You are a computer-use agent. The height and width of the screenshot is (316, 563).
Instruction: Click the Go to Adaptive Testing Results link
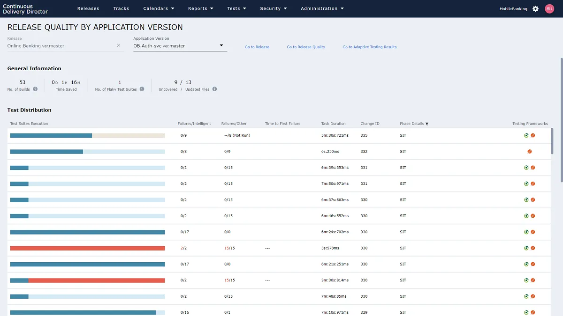369,47
